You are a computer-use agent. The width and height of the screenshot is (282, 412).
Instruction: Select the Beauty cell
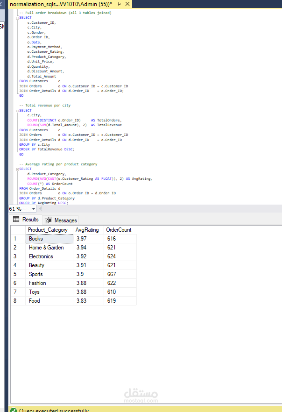click(x=49, y=265)
